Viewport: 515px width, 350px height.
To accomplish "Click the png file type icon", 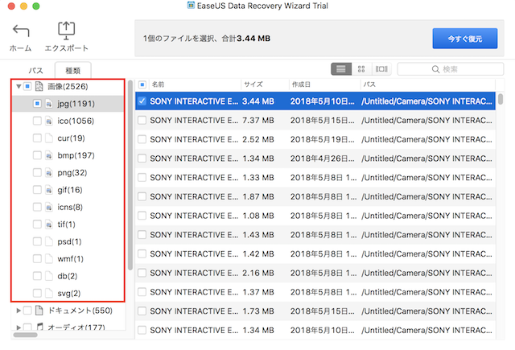I will click(x=48, y=173).
